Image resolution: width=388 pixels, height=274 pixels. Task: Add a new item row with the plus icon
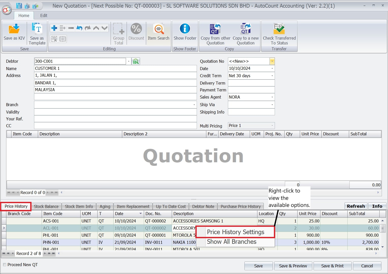point(54,28)
